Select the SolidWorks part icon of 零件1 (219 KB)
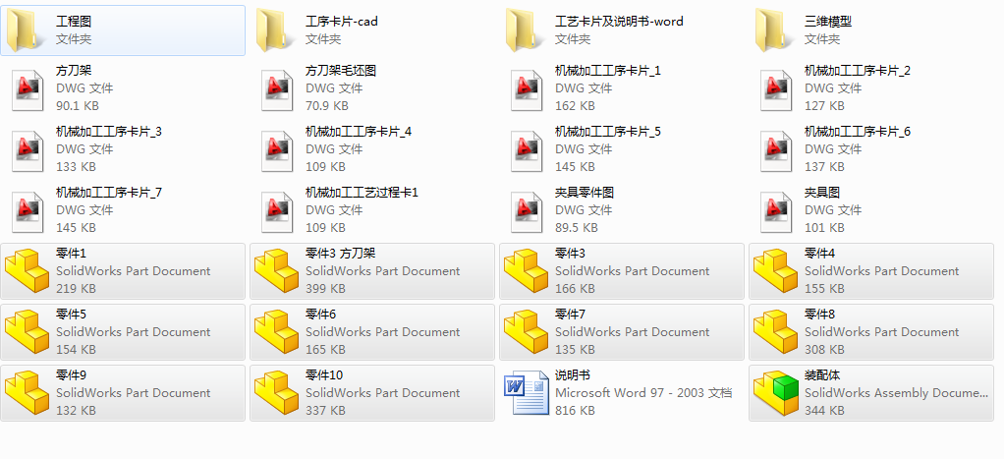The height and width of the screenshot is (459, 1004). coord(27,272)
